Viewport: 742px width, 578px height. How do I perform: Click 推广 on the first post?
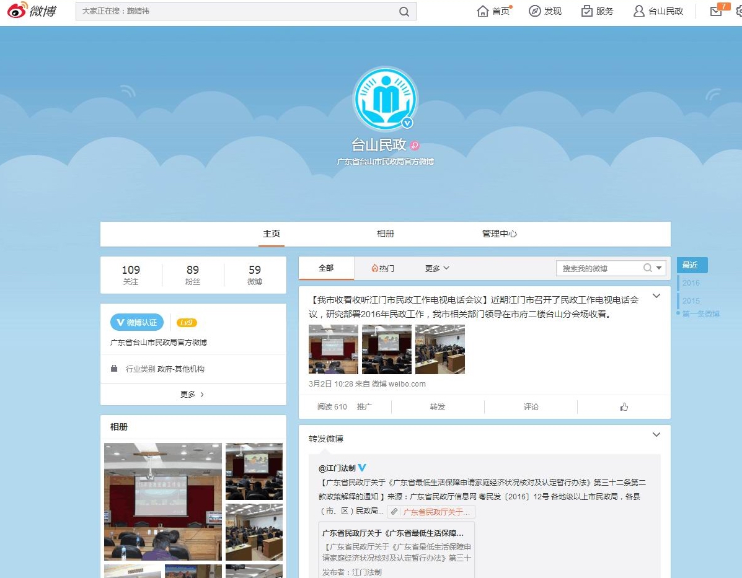tap(364, 407)
